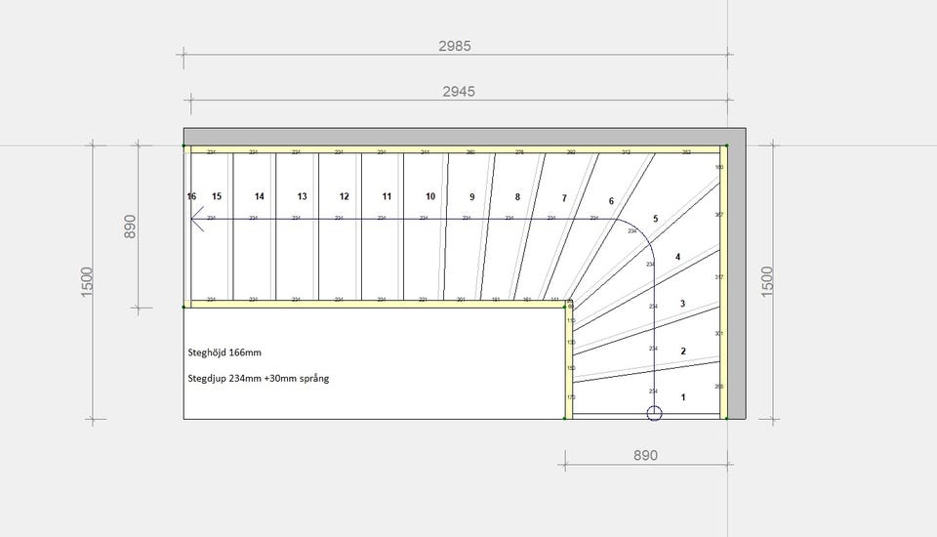Click the walkline start circle at step 1
Image resolution: width=937 pixels, height=537 pixels.
point(654,413)
